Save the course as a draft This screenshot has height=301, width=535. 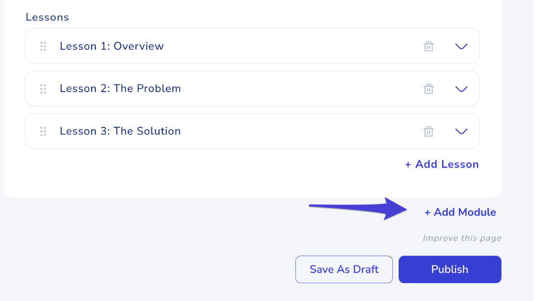point(344,269)
